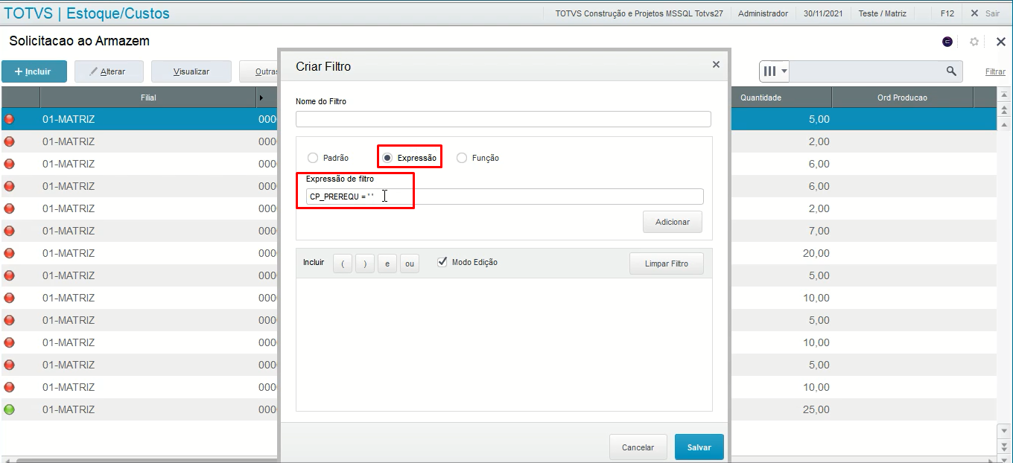Click the Alterar button
1013x463 pixels.
click(109, 71)
